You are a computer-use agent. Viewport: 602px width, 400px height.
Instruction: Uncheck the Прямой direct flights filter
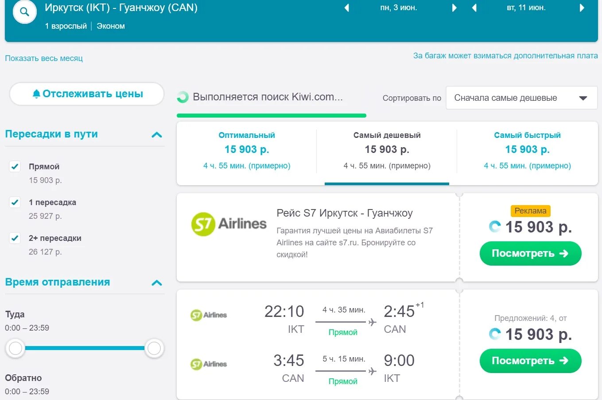(15, 167)
